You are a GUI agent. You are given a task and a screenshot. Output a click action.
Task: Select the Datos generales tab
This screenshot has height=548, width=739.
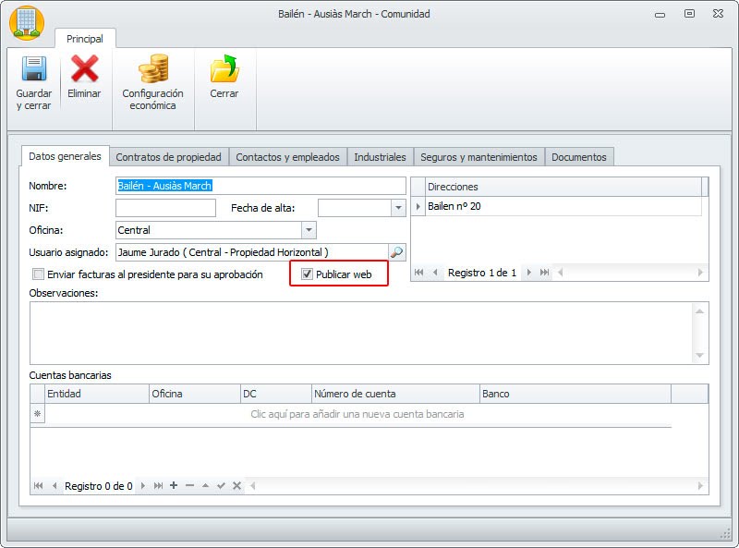point(65,156)
